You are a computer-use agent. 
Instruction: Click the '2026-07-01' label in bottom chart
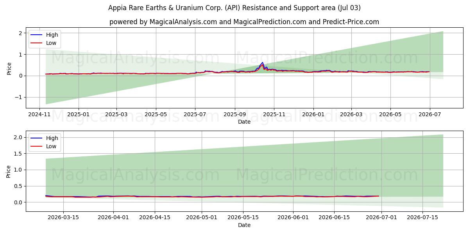(381, 218)
